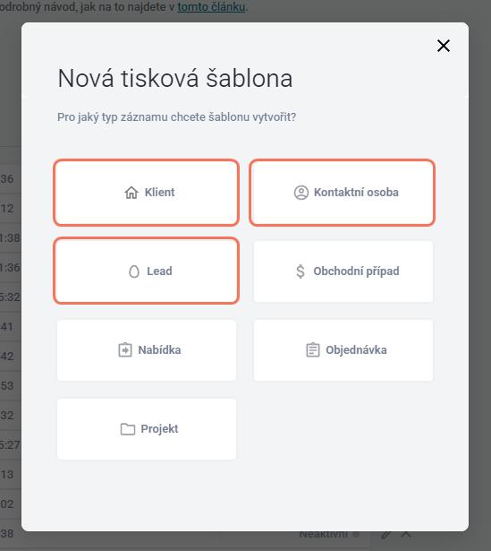Select the Projekt record type
This screenshot has height=551, width=491.
(147, 429)
